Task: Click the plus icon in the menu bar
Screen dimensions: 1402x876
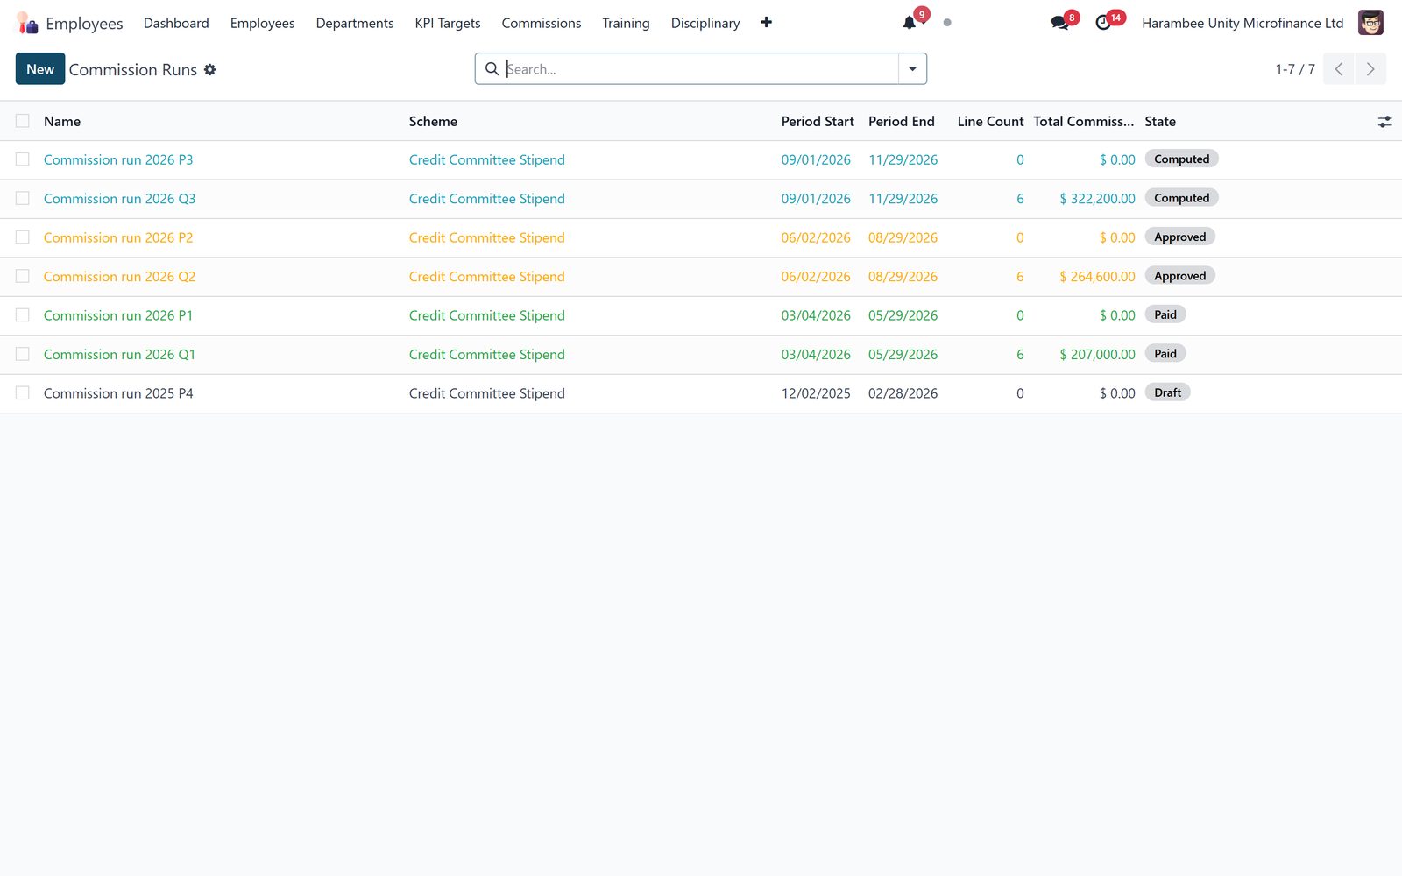Action: pos(766,23)
